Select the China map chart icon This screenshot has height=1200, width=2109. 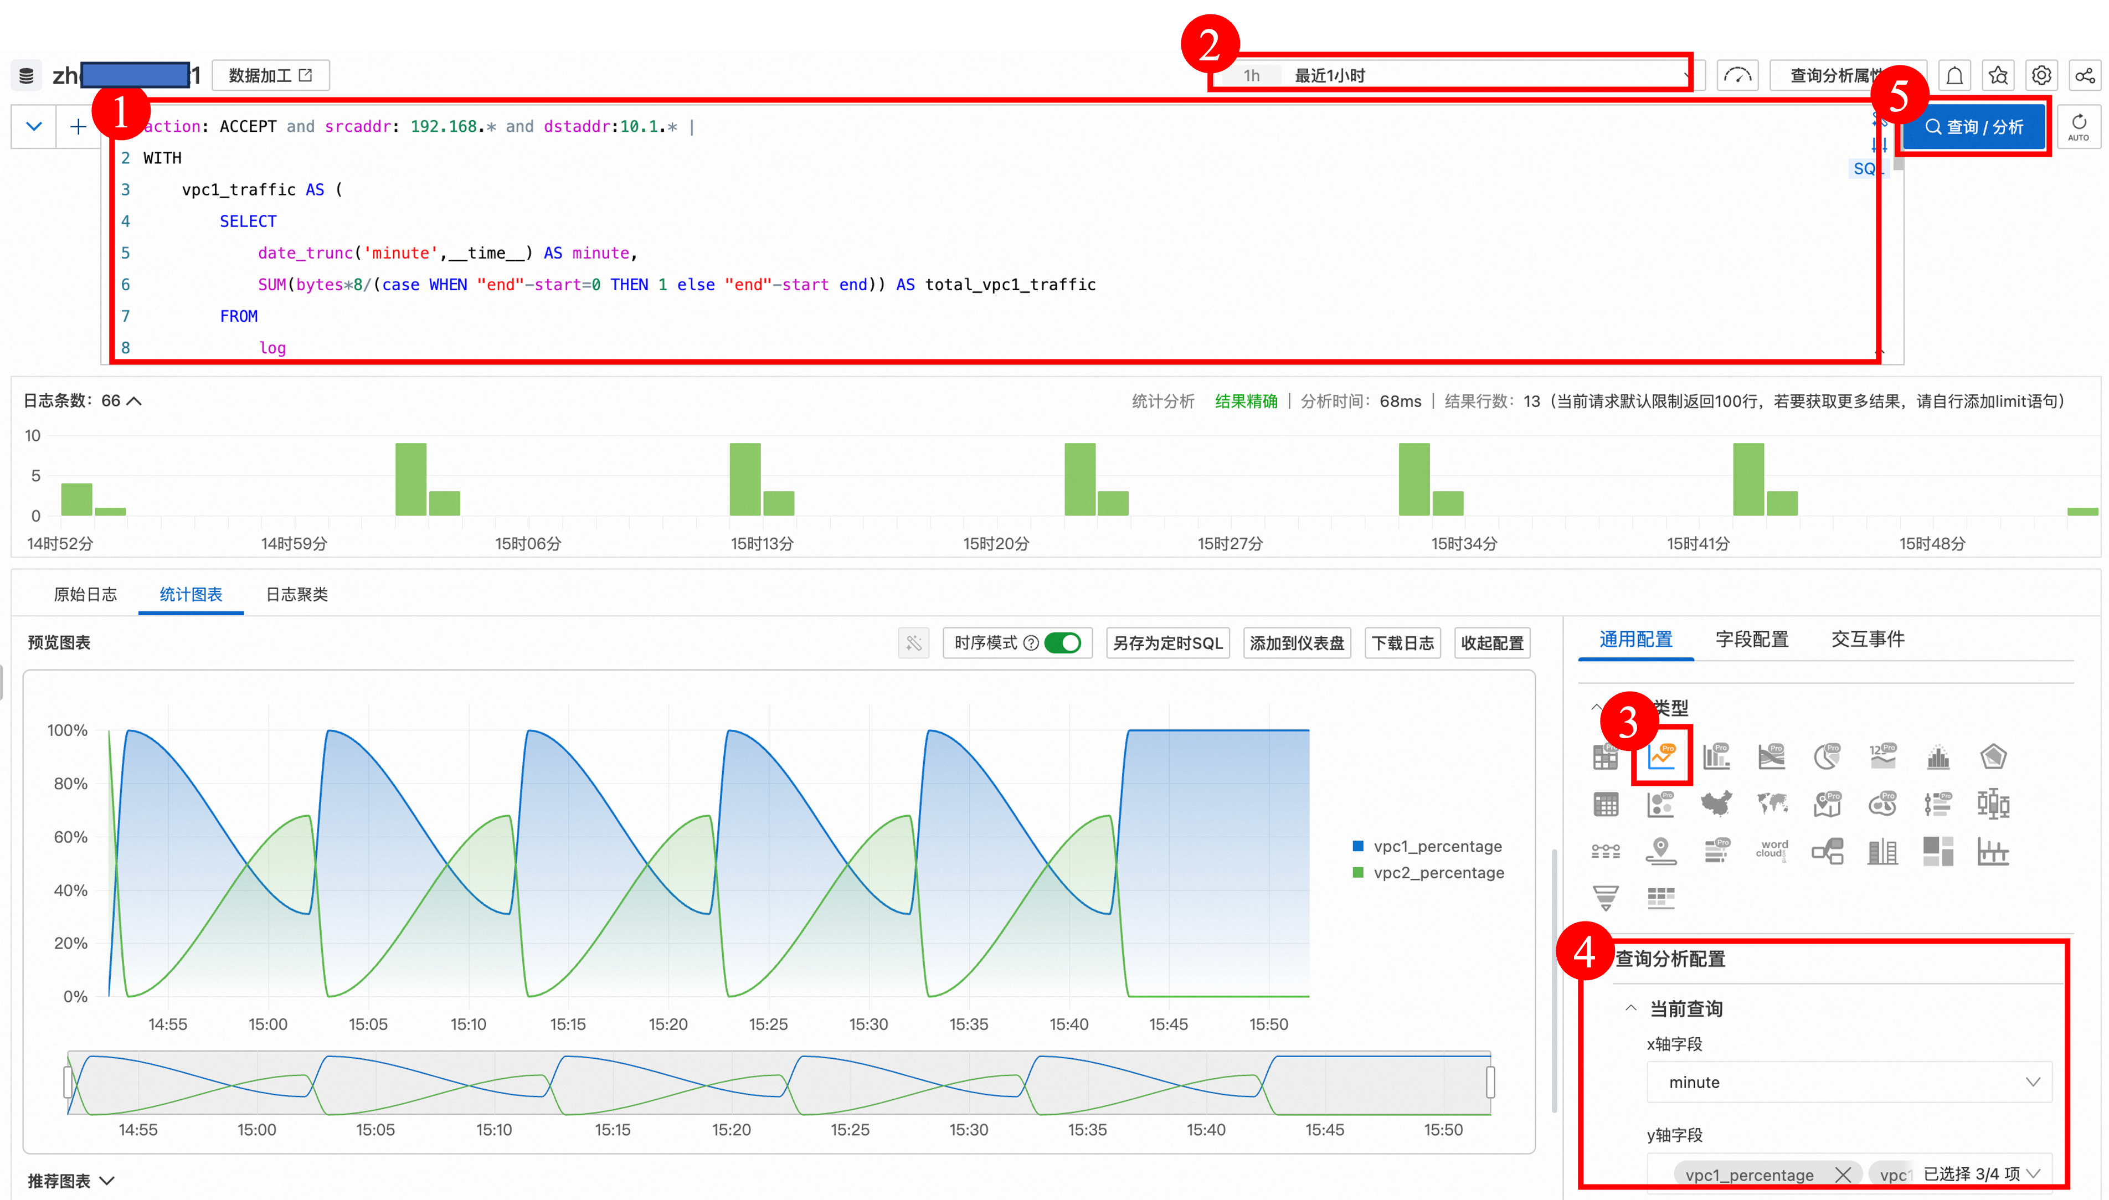[x=1717, y=804]
